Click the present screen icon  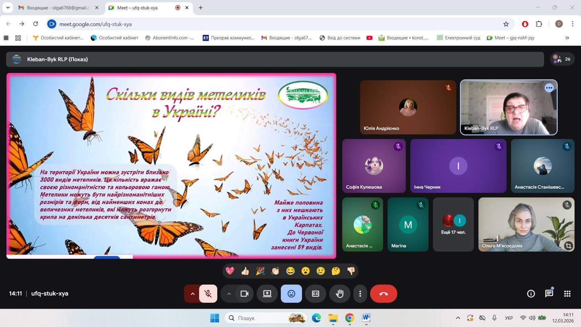(267, 294)
